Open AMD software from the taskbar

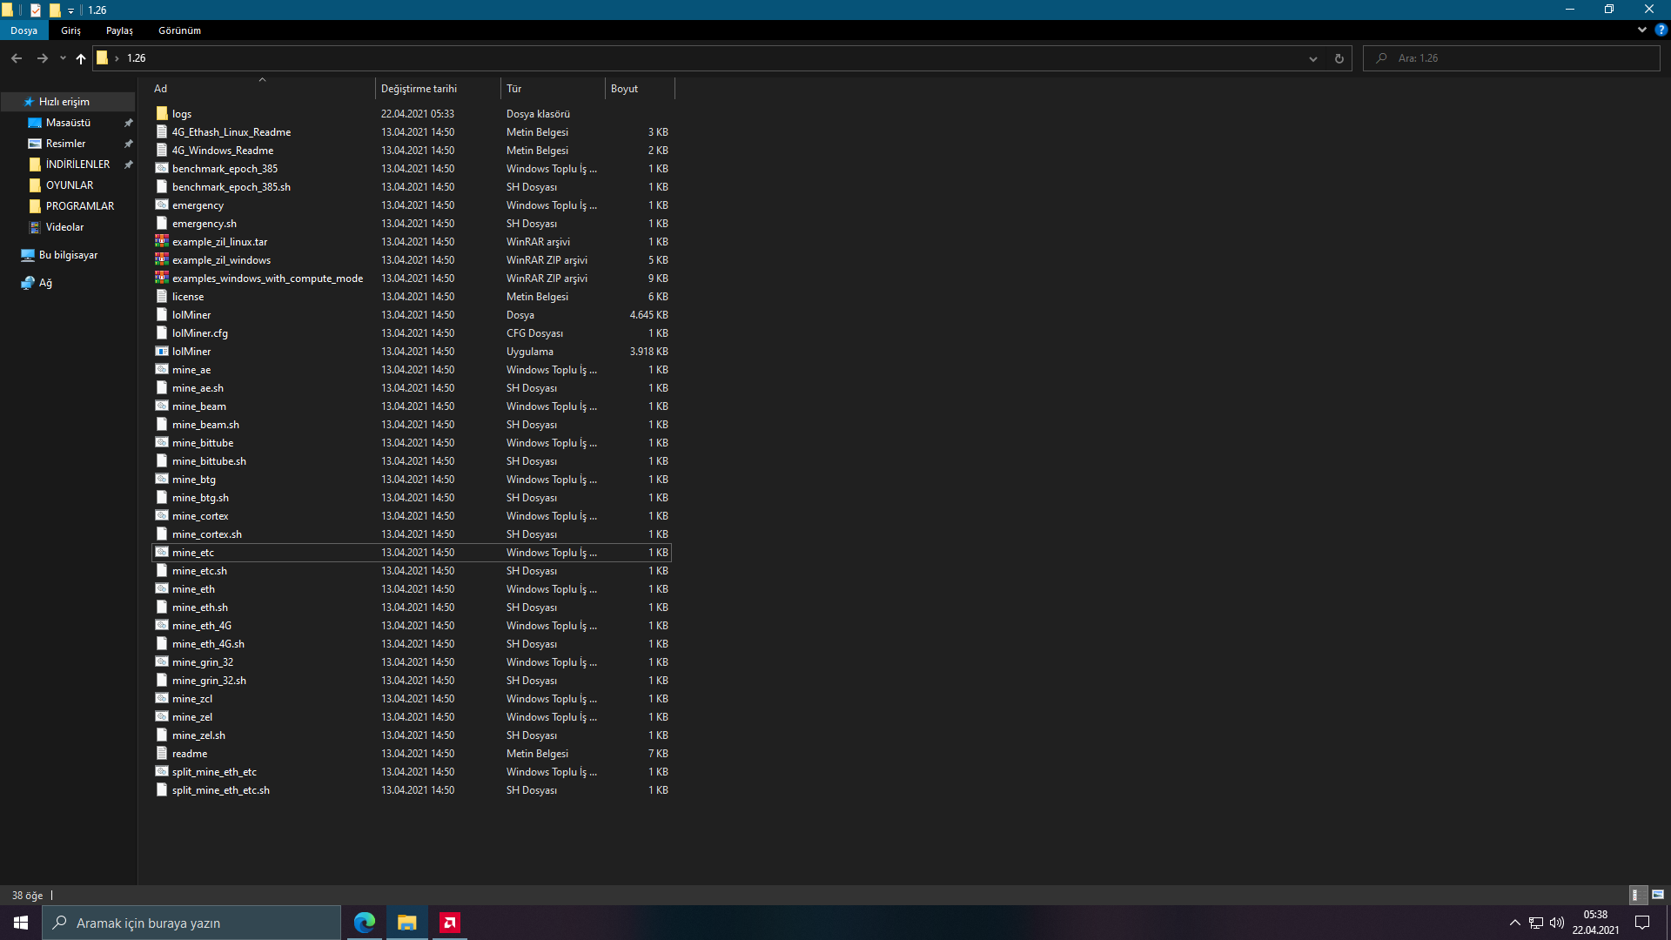(450, 923)
